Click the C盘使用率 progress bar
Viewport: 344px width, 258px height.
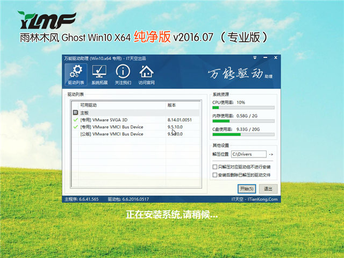(x=243, y=134)
